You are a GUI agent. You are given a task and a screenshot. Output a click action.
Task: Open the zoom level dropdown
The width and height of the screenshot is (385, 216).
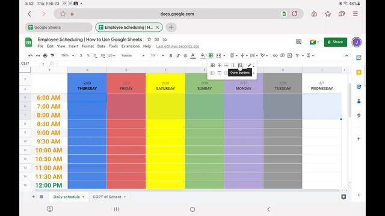[x=67, y=56]
